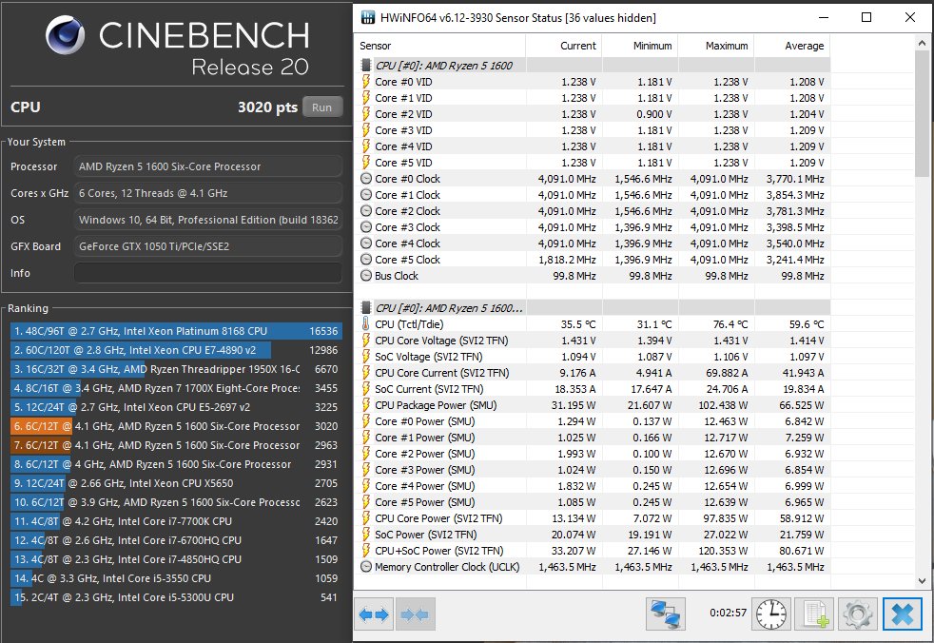Select ranking 13 Intel Core i7-4850HQ
Image resolution: width=934 pixels, height=643 pixels.
coord(176,559)
